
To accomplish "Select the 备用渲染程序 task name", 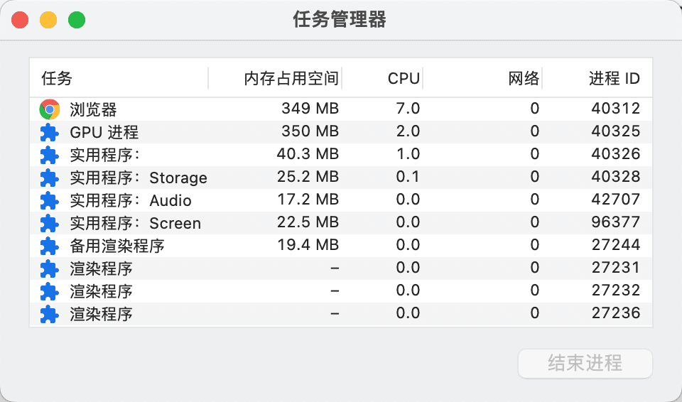I will click(117, 246).
